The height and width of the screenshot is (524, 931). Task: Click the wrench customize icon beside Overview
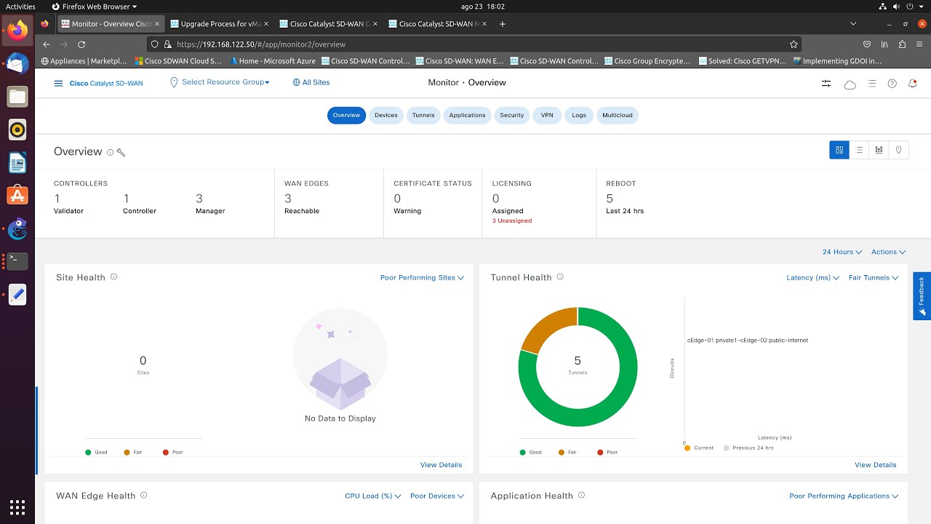(121, 152)
